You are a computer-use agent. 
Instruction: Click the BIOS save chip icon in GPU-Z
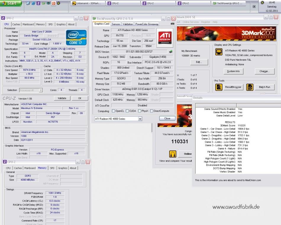click(171, 52)
